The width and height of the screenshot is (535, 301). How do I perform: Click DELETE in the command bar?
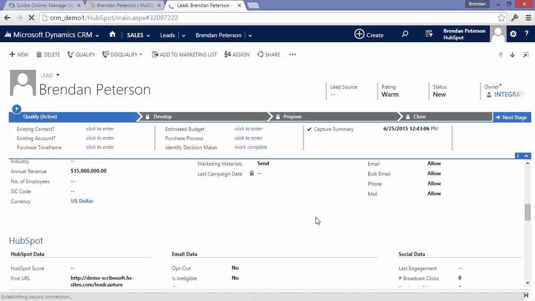coord(48,54)
